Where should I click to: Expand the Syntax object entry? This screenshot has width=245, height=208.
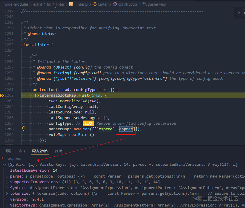(x=7, y=188)
